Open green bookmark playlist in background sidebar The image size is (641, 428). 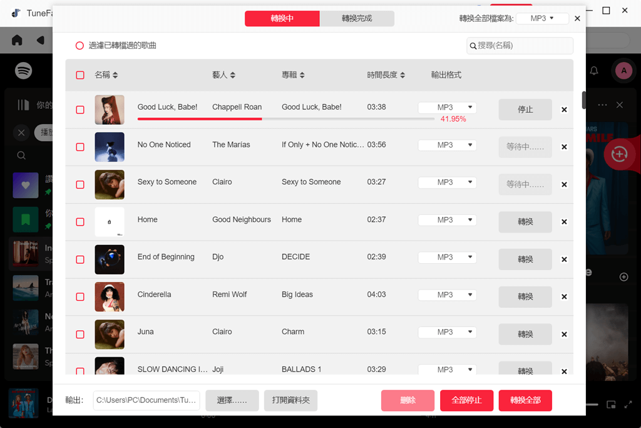coord(25,219)
